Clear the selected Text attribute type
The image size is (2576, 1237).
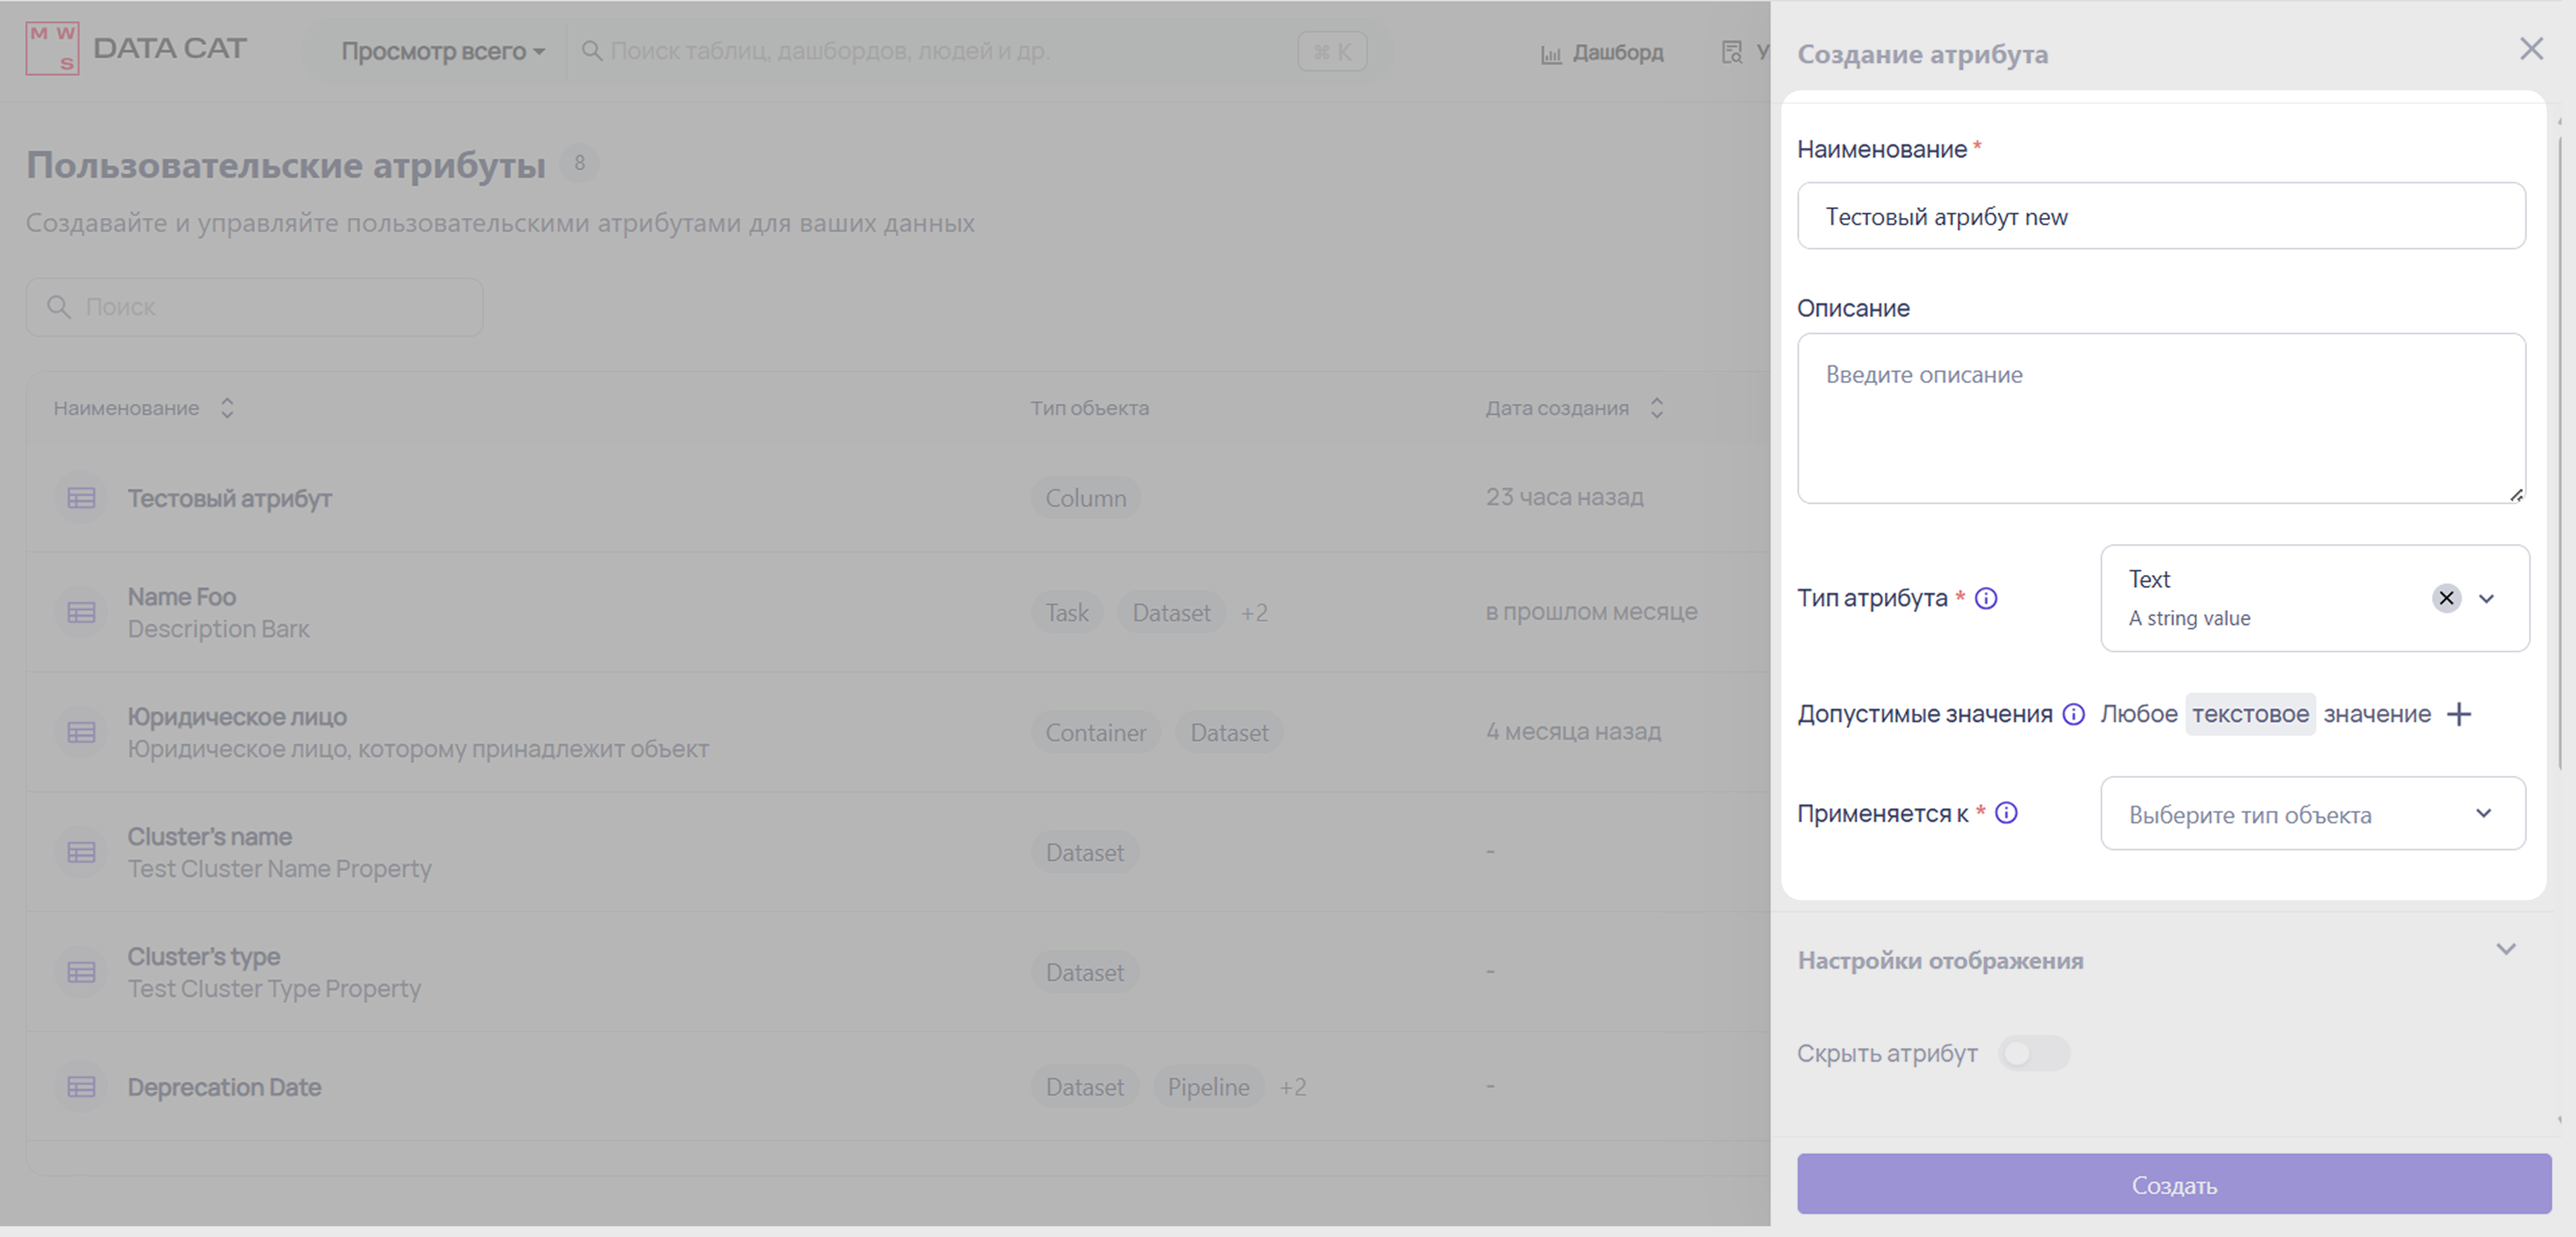2446,598
